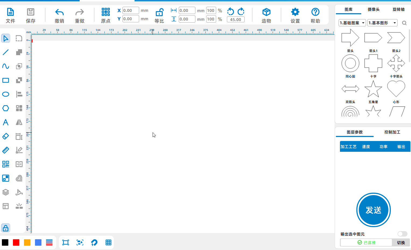The width and height of the screenshot is (411, 250).
Task: Click the width percent 100 field
Action: [x=211, y=10]
